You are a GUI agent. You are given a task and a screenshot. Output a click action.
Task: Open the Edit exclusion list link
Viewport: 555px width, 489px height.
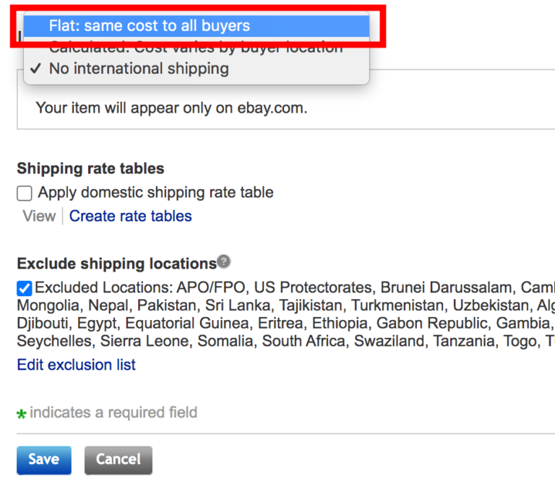(x=76, y=365)
